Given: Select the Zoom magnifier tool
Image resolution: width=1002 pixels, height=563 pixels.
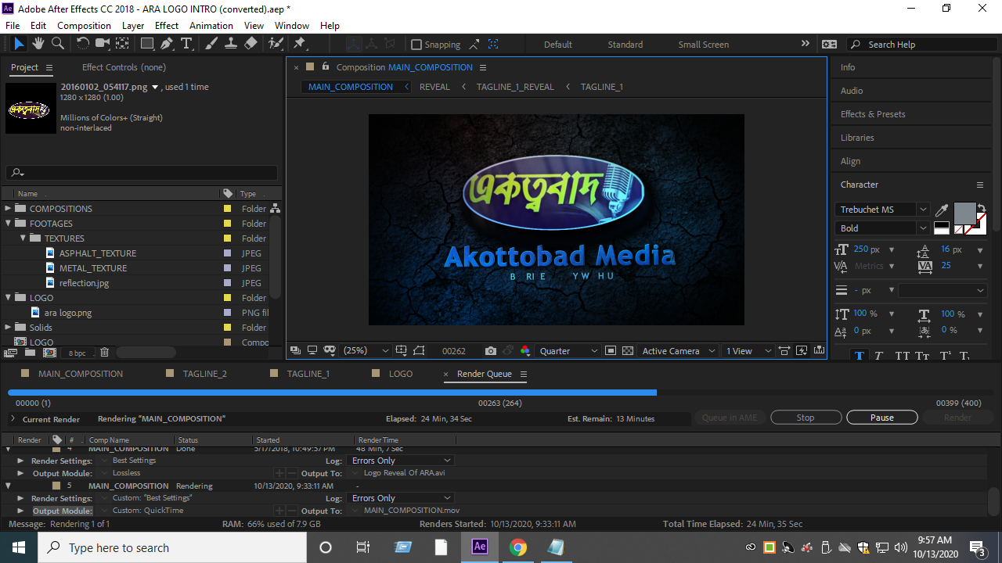Looking at the screenshot, I should pos(58,44).
